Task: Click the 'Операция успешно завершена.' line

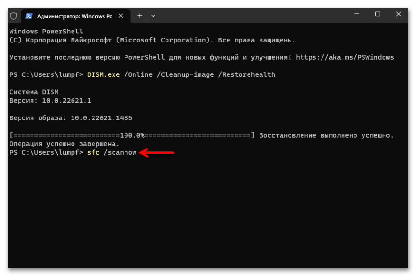Action: [64, 144]
